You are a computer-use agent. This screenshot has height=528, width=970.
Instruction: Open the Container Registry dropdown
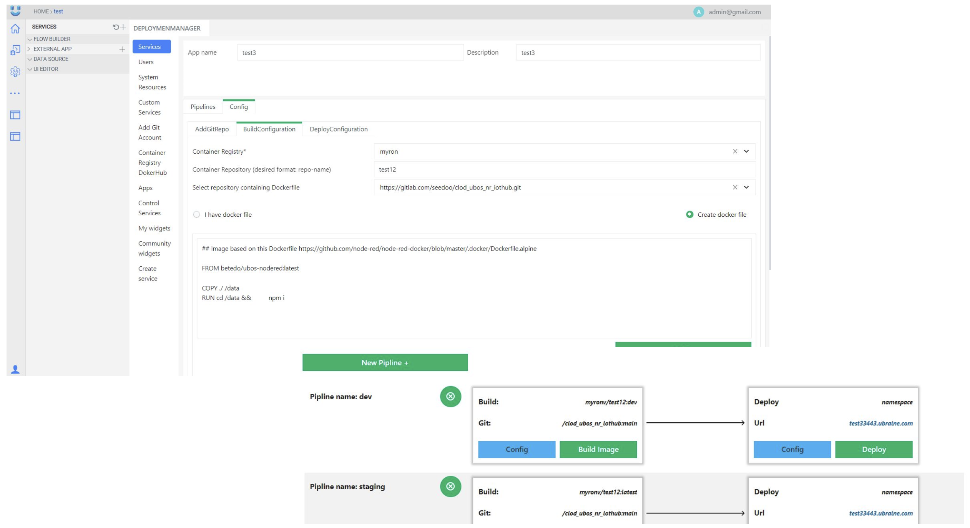[746, 151]
